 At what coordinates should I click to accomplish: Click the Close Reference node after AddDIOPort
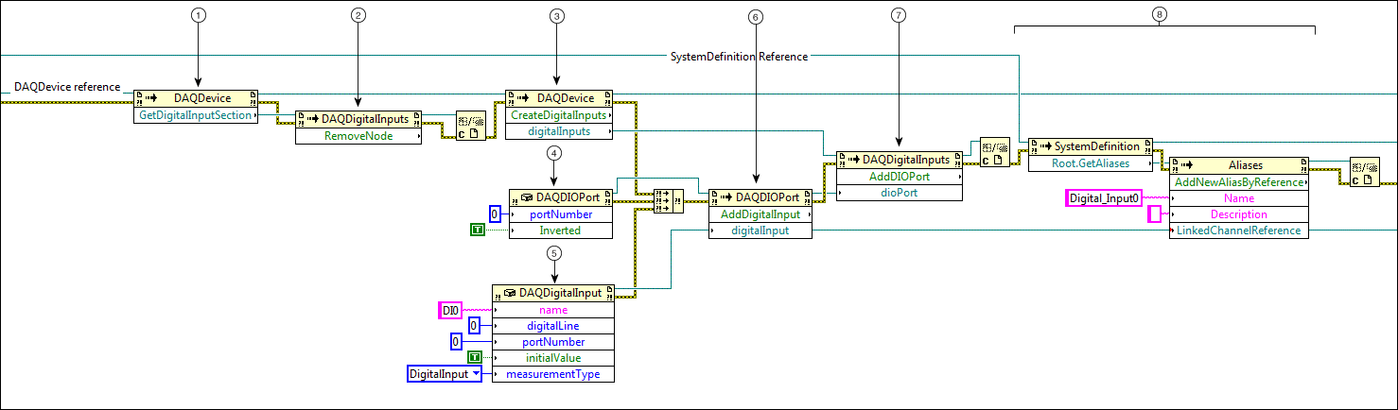pos(994,152)
